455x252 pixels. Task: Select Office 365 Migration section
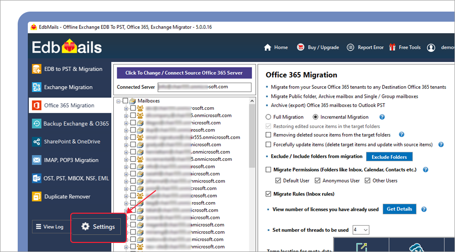70,105
